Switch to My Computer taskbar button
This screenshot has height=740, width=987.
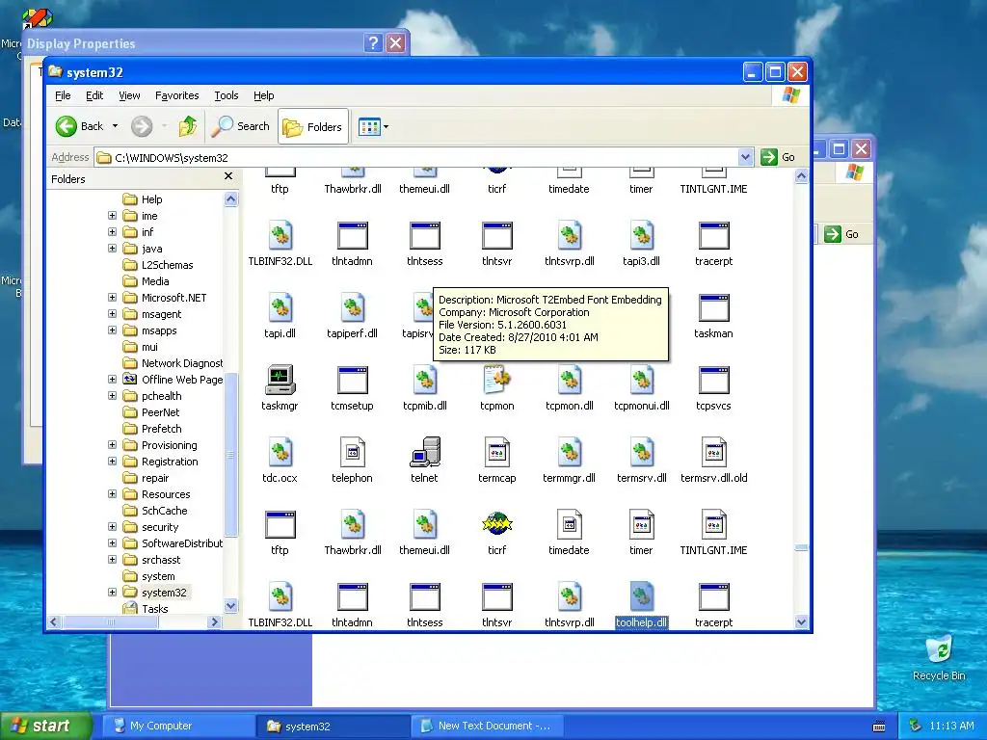(178, 726)
